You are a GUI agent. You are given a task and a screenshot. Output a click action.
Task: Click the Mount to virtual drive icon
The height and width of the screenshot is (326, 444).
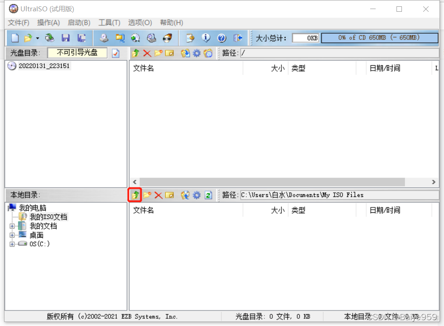[x=152, y=38]
